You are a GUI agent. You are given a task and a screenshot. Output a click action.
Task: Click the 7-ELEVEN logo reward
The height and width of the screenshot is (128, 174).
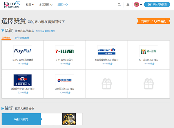[65, 51]
